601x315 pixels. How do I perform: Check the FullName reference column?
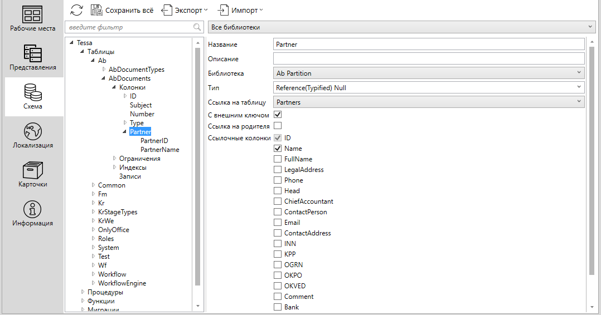tap(278, 159)
